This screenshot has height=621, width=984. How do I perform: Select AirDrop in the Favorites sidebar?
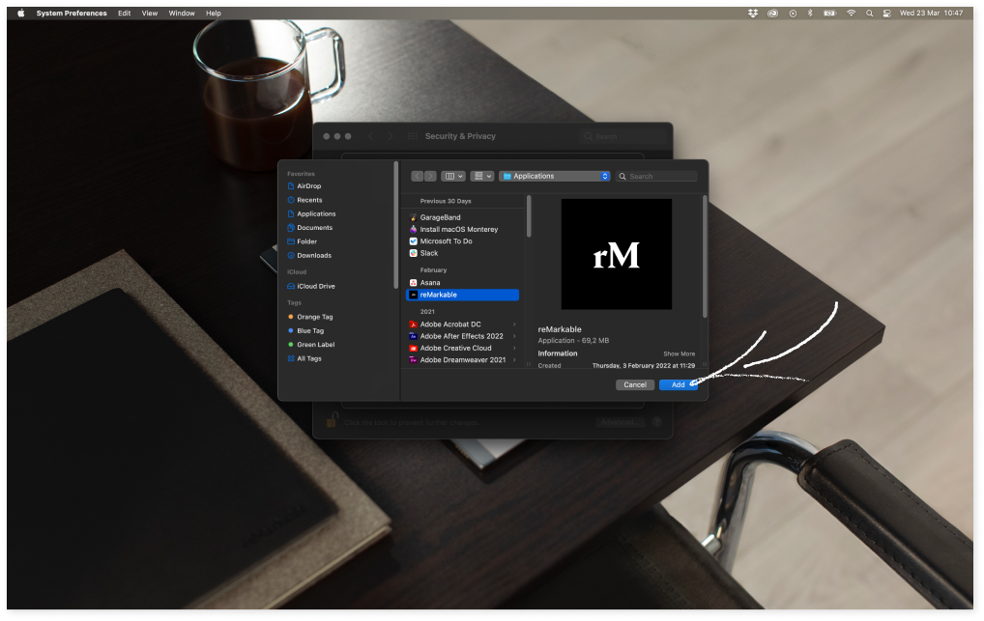pyautogui.click(x=307, y=185)
